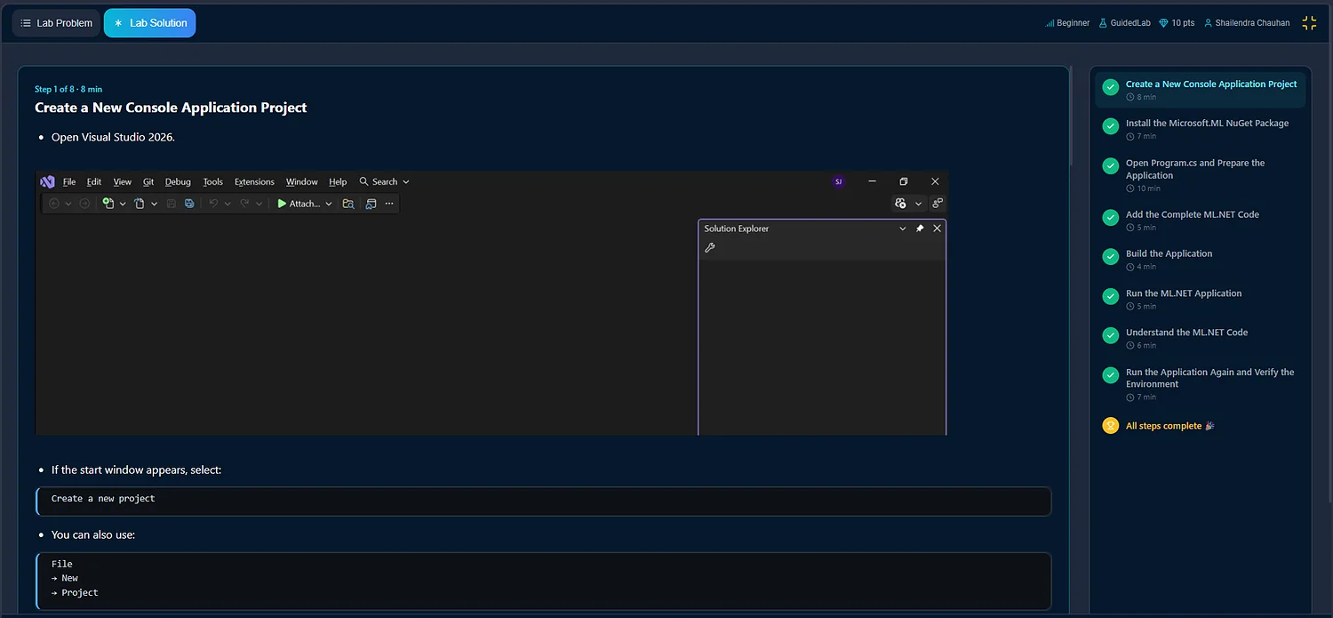1333x618 pixels.
Task: Open the File menu in Visual Studio
Action: point(69,181)
